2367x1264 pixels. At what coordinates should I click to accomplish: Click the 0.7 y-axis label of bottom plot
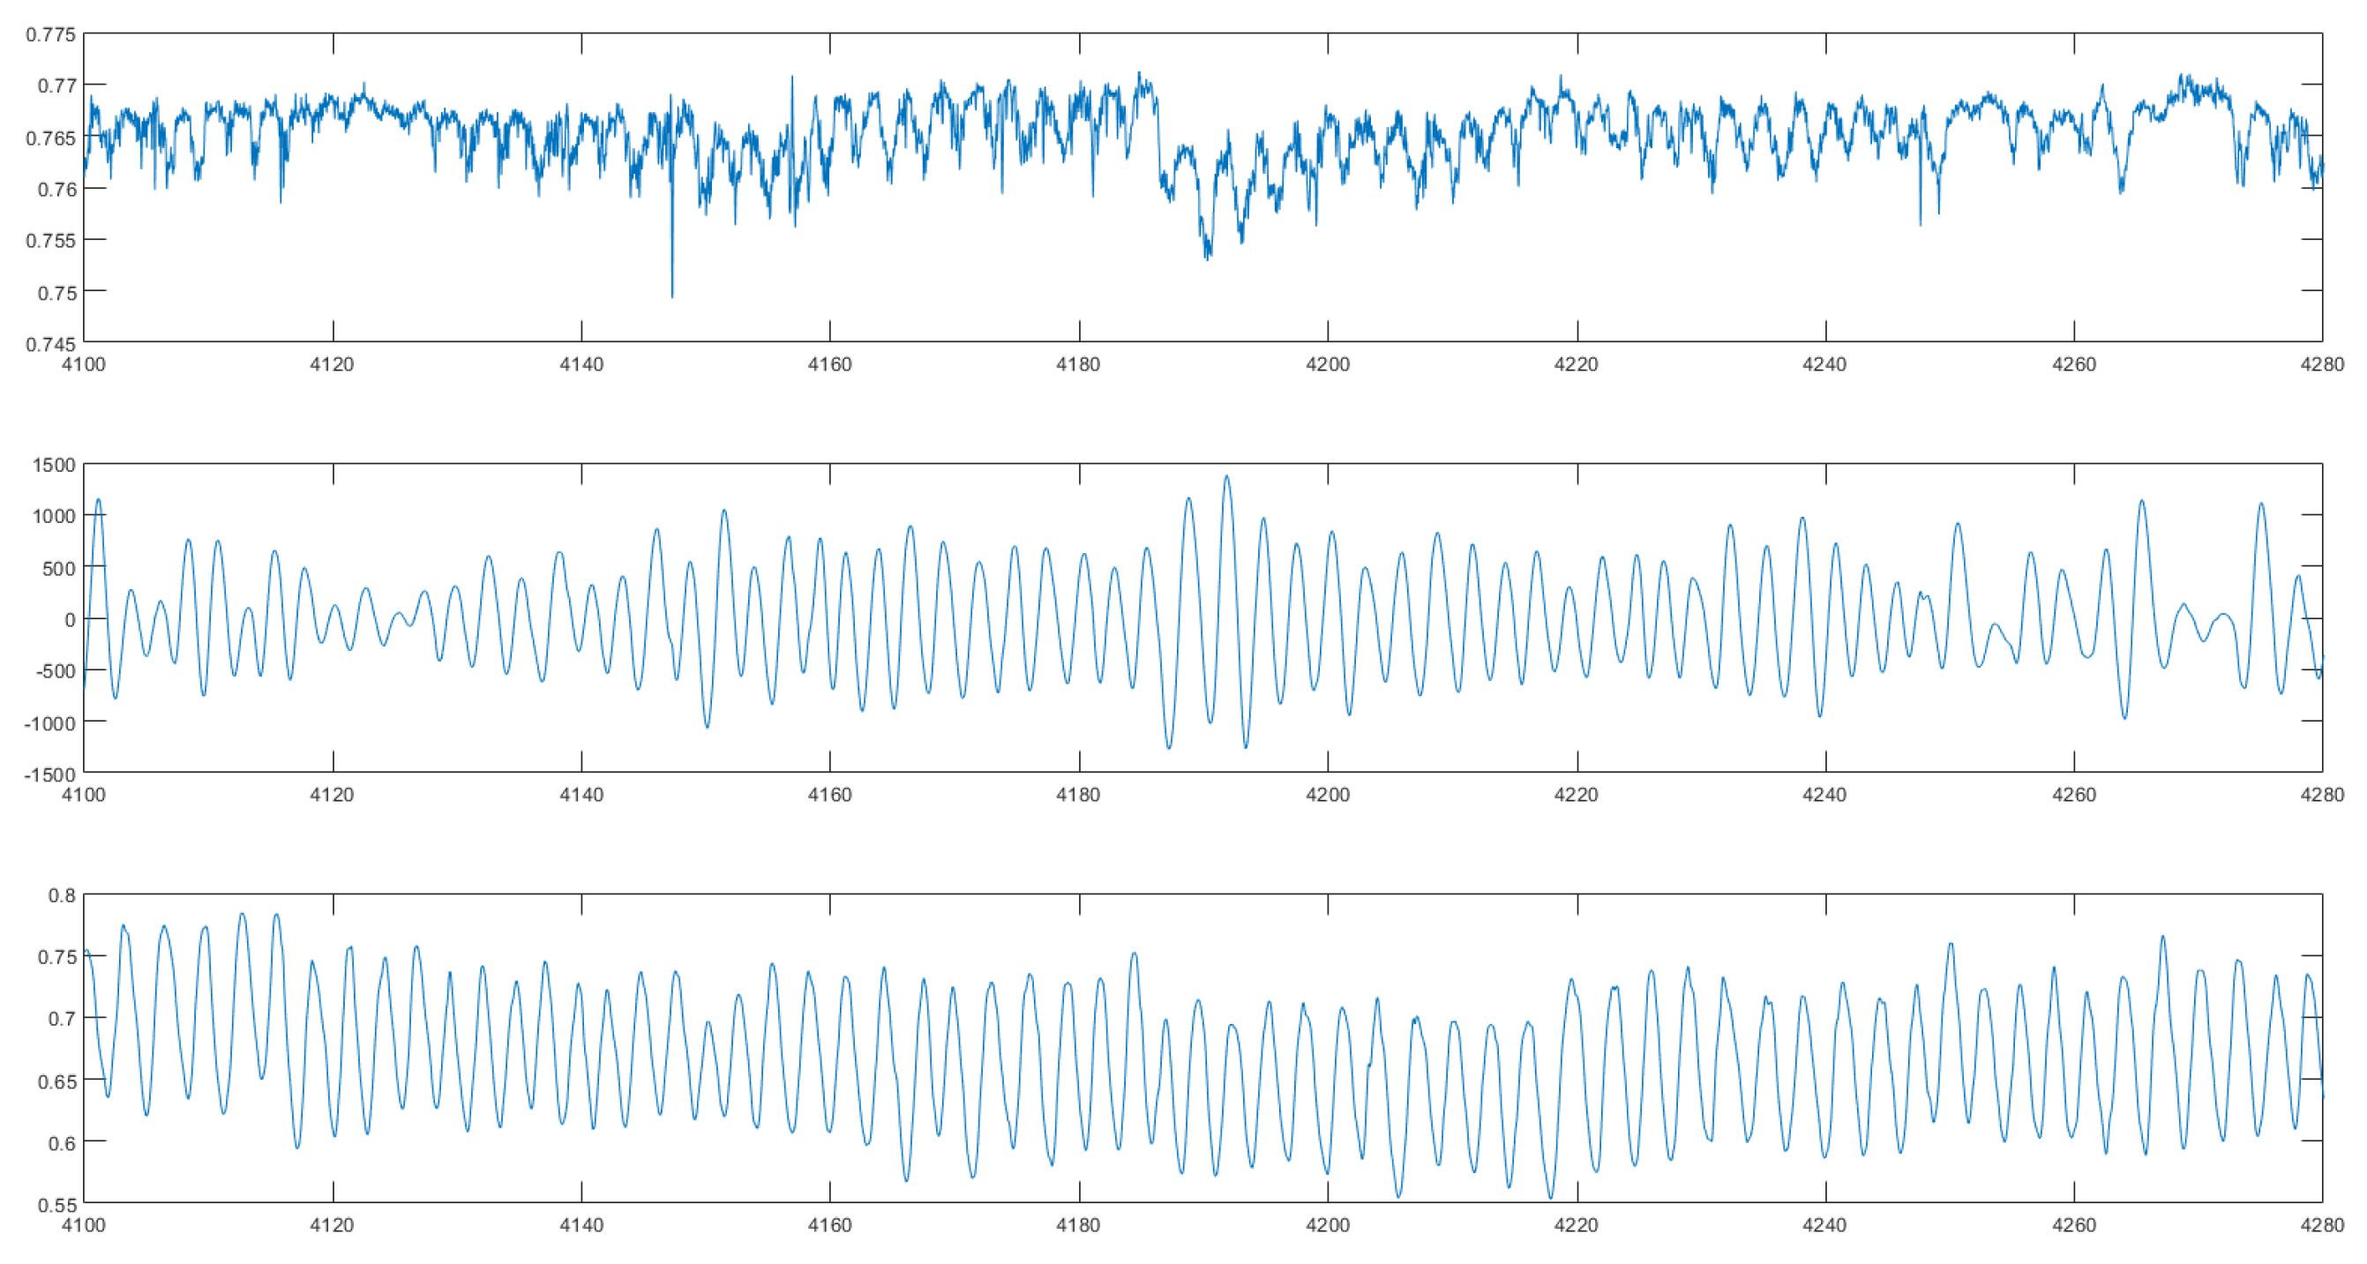[62, 1019]
